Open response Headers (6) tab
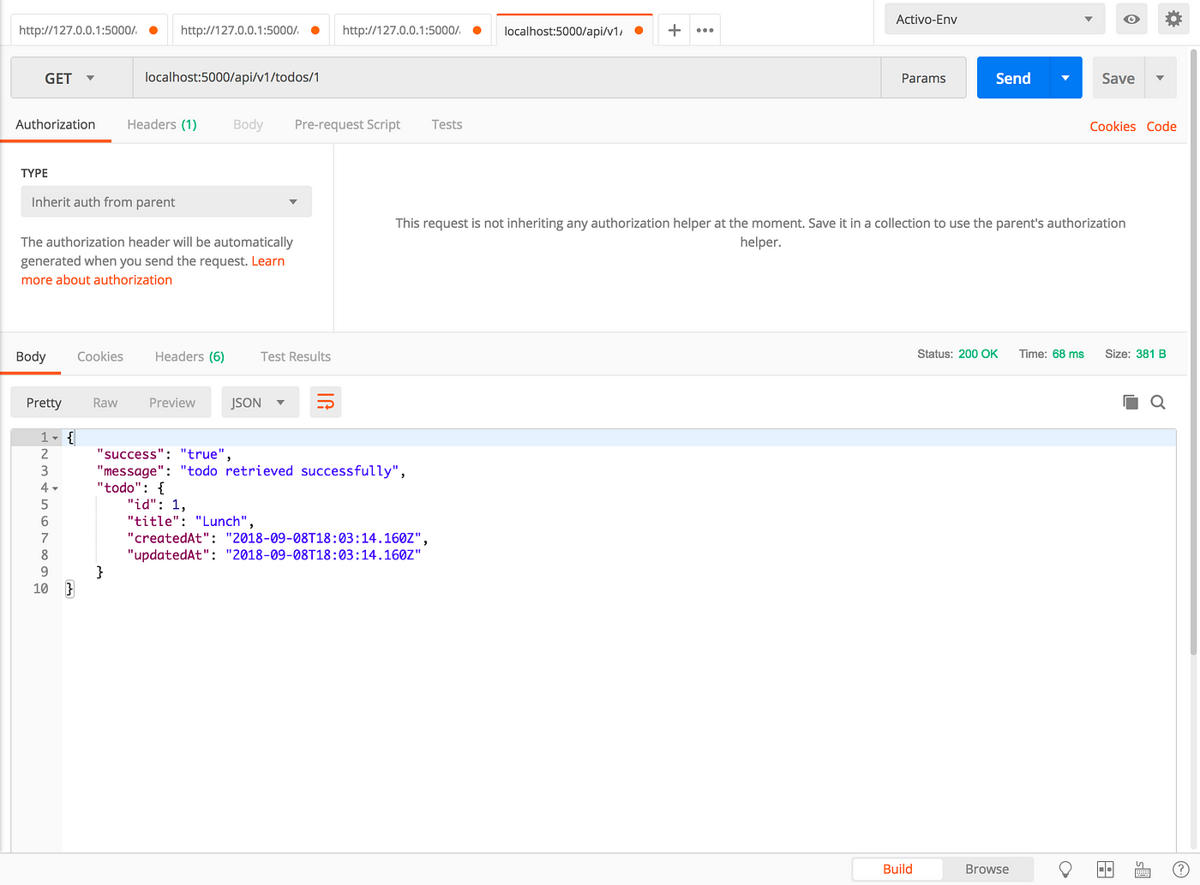This screenshot has width=1200, height=885. (x=189, y=356)
